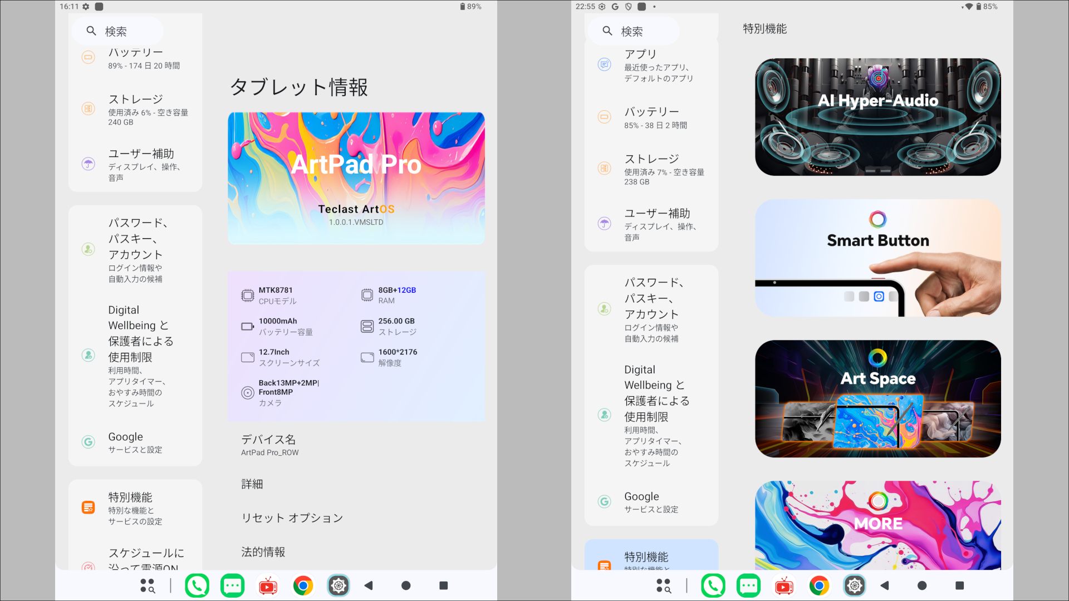Image resolution: width=1069 pixels, height=601 pixels.
Task: Expand the 詳細 device details section
Action: (251, 484)
